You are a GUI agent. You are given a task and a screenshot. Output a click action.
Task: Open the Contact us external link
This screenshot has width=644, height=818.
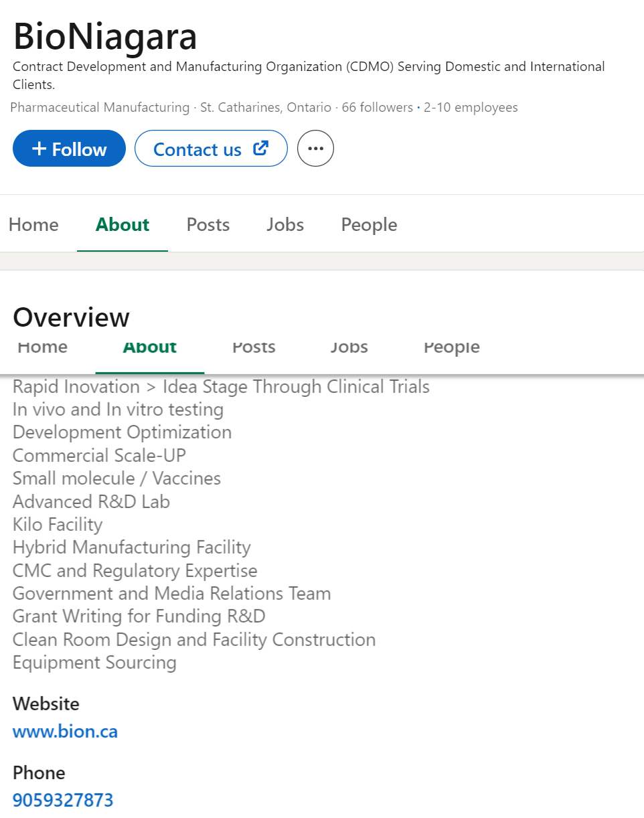tap(211, 149)
